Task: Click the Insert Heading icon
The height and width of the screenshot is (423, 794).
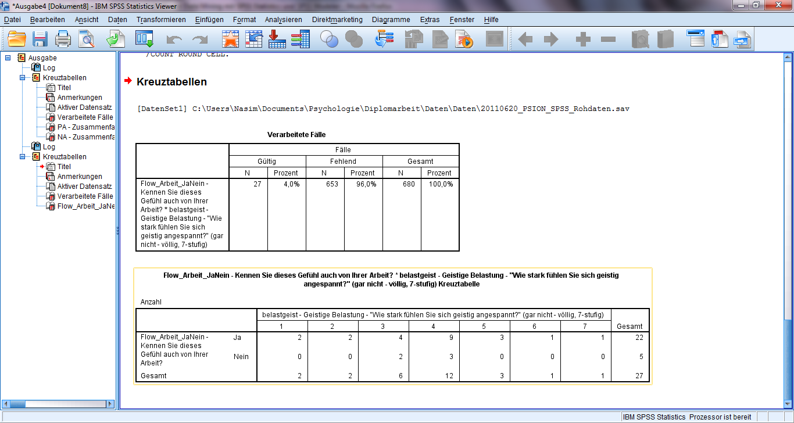Action: pos(695,39)
